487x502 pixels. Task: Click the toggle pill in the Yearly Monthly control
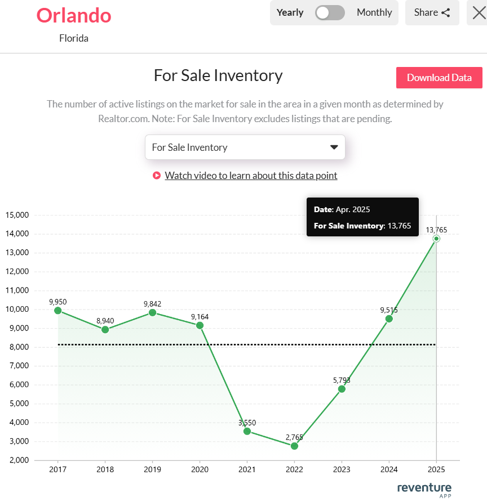(330, 12)
